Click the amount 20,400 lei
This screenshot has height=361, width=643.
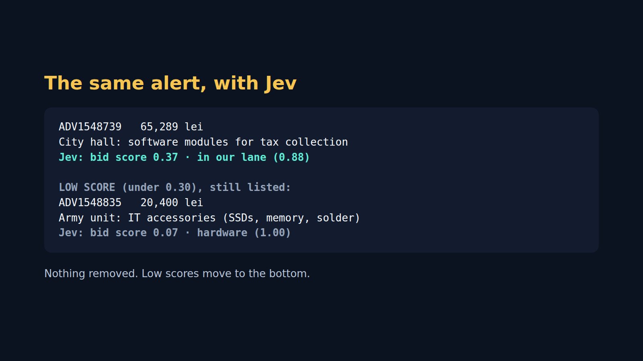click(x=172, y=203)
